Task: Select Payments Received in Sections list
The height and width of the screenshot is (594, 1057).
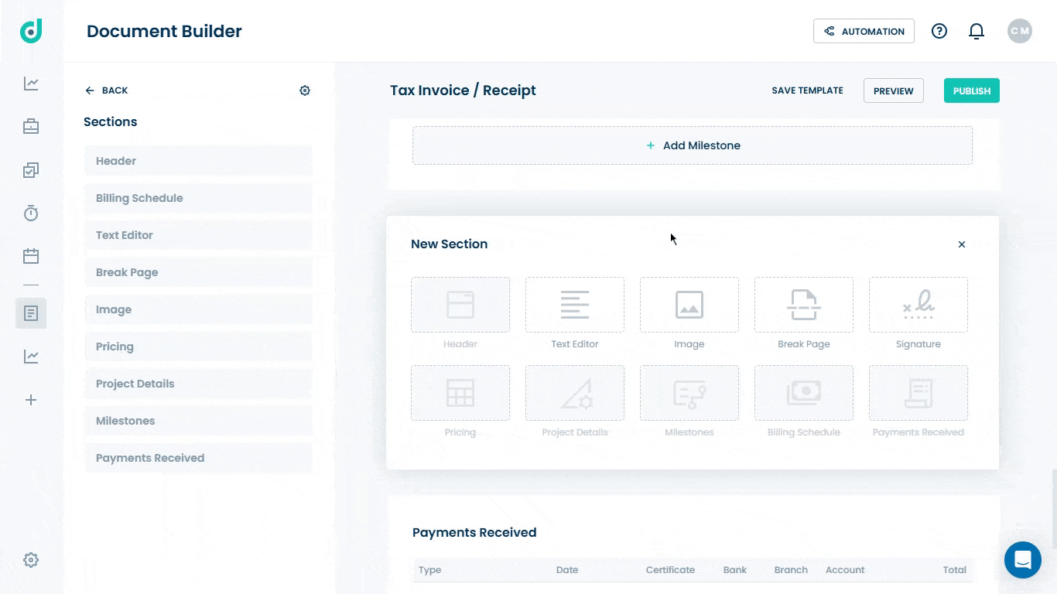Action: 198,458
